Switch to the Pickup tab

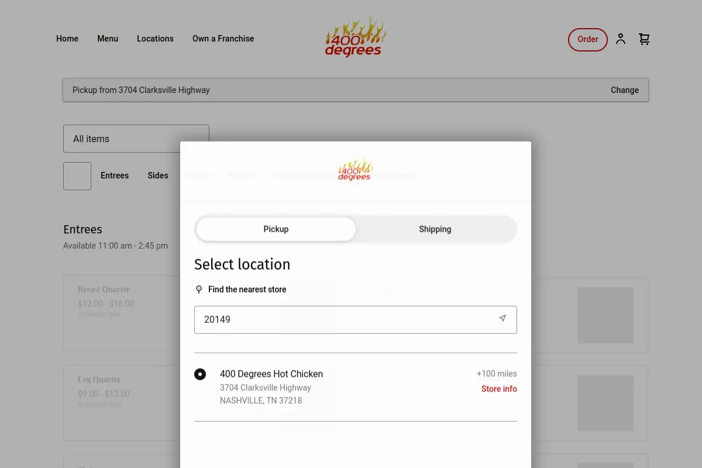coord(276,229)
